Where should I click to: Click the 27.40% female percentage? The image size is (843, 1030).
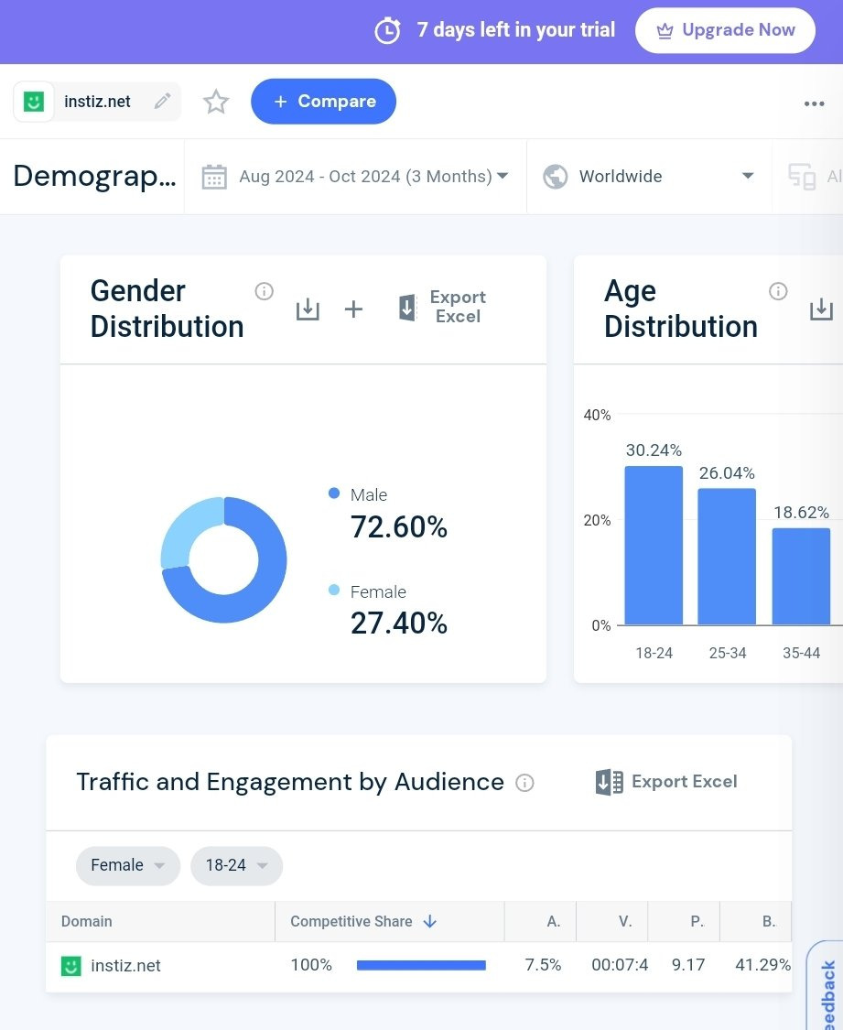399,623
